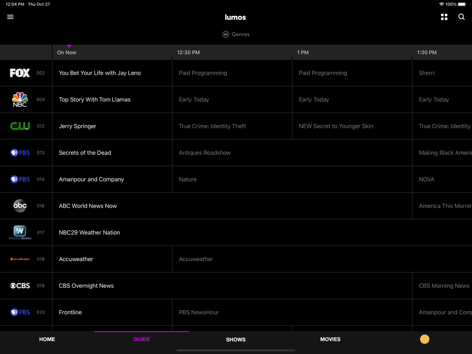472x354 pixels.
Task: Select Antiques Roadshow
Action: [x=292, y=152]
